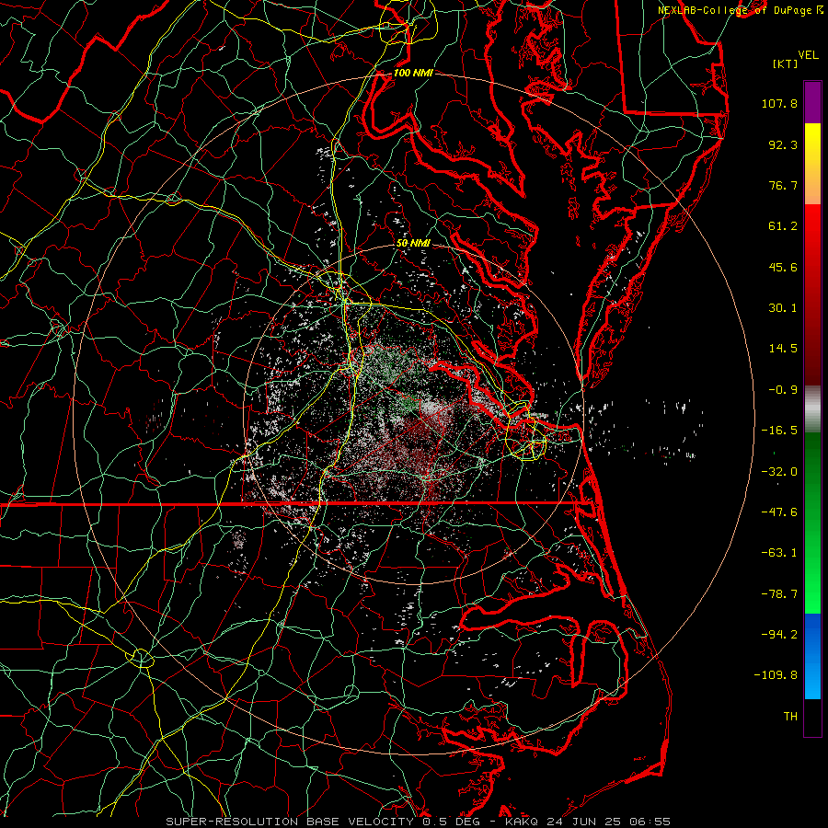Click the 45.6 velocity legend value

(x=783, y=267)
